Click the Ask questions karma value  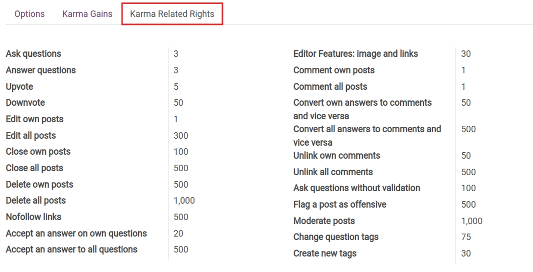point(176,54)
